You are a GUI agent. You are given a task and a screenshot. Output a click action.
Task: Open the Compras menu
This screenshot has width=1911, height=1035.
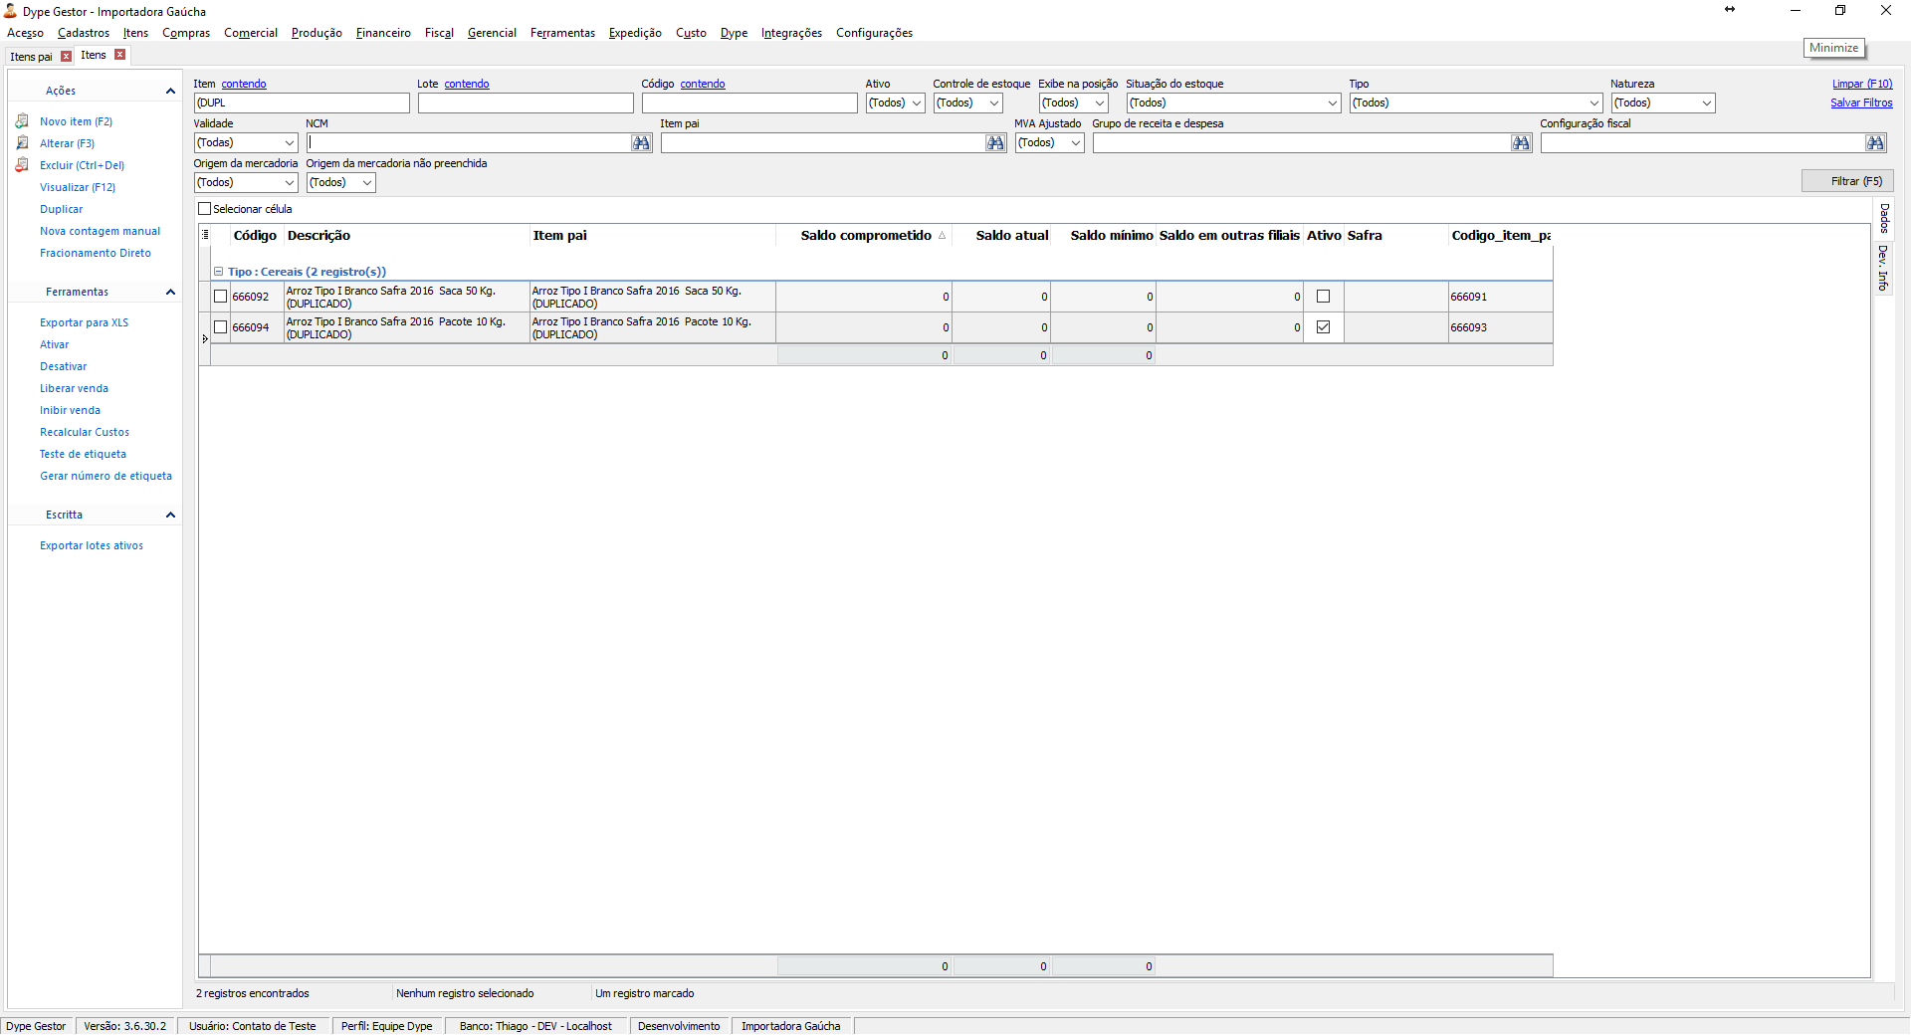pyautogui.click(x=186, y=33)
